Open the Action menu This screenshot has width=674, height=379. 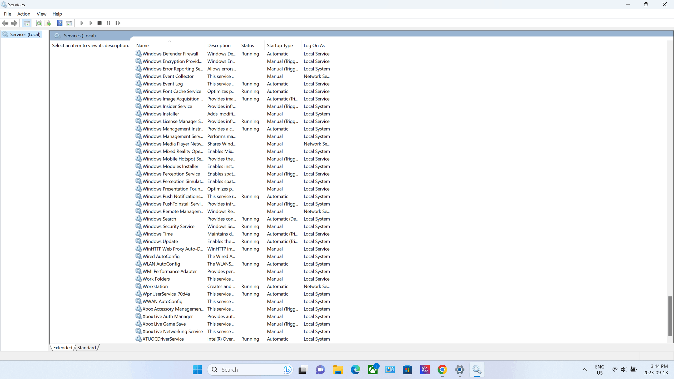point(24,14)
